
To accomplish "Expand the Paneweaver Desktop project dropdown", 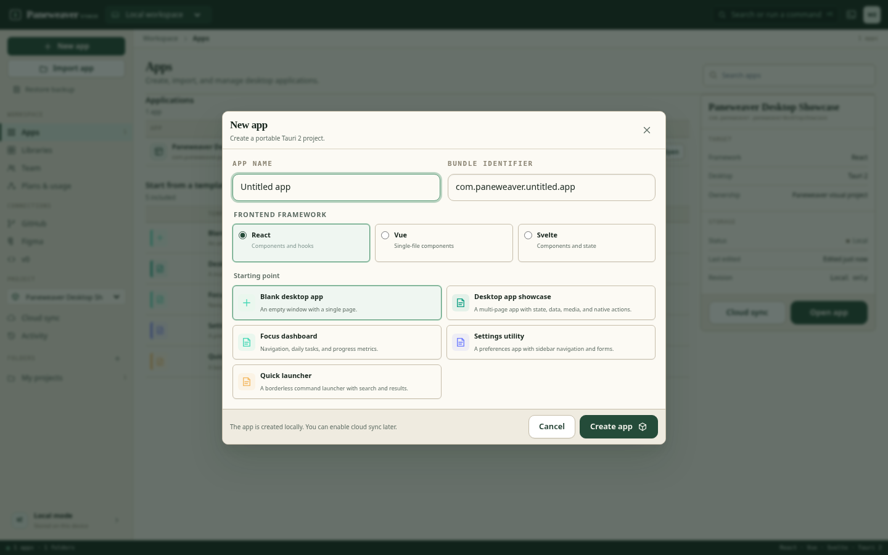I will pyautogui.click(x=66, y=297).
